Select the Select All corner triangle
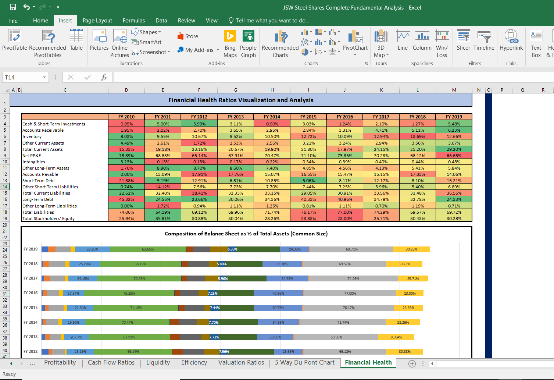554x380 pixels. tap(7, 90)
